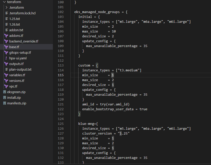The image size is (211, 165).
Task: Click the 'blue-mng' block name
Action: [x=86, y=124]
